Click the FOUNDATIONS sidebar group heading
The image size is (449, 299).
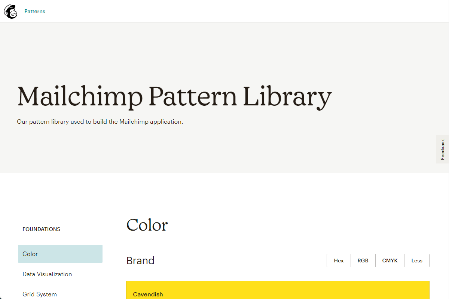41,229
